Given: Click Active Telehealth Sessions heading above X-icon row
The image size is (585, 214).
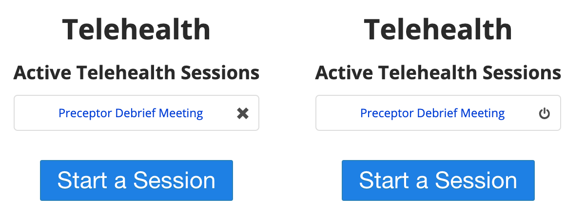Looking at the screenshot, I should (x=136, y=73).
